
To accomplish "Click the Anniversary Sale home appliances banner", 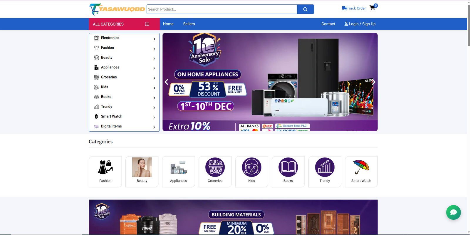I will pos(270,82).
